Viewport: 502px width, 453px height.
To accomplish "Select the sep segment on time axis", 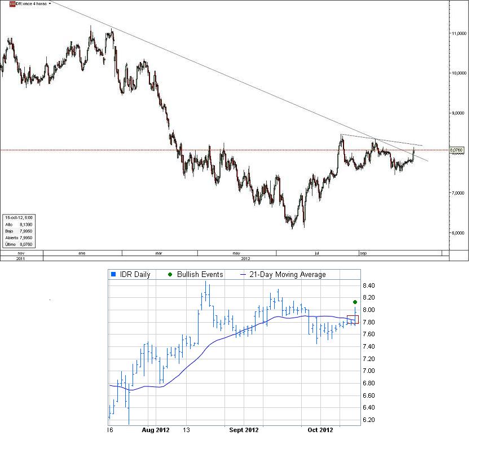I will (x=399, y=253).
